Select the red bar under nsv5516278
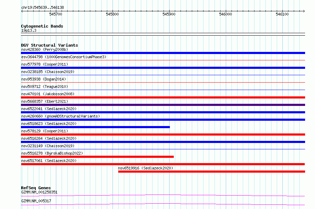 pyautogui.click(x=97, y=157)
